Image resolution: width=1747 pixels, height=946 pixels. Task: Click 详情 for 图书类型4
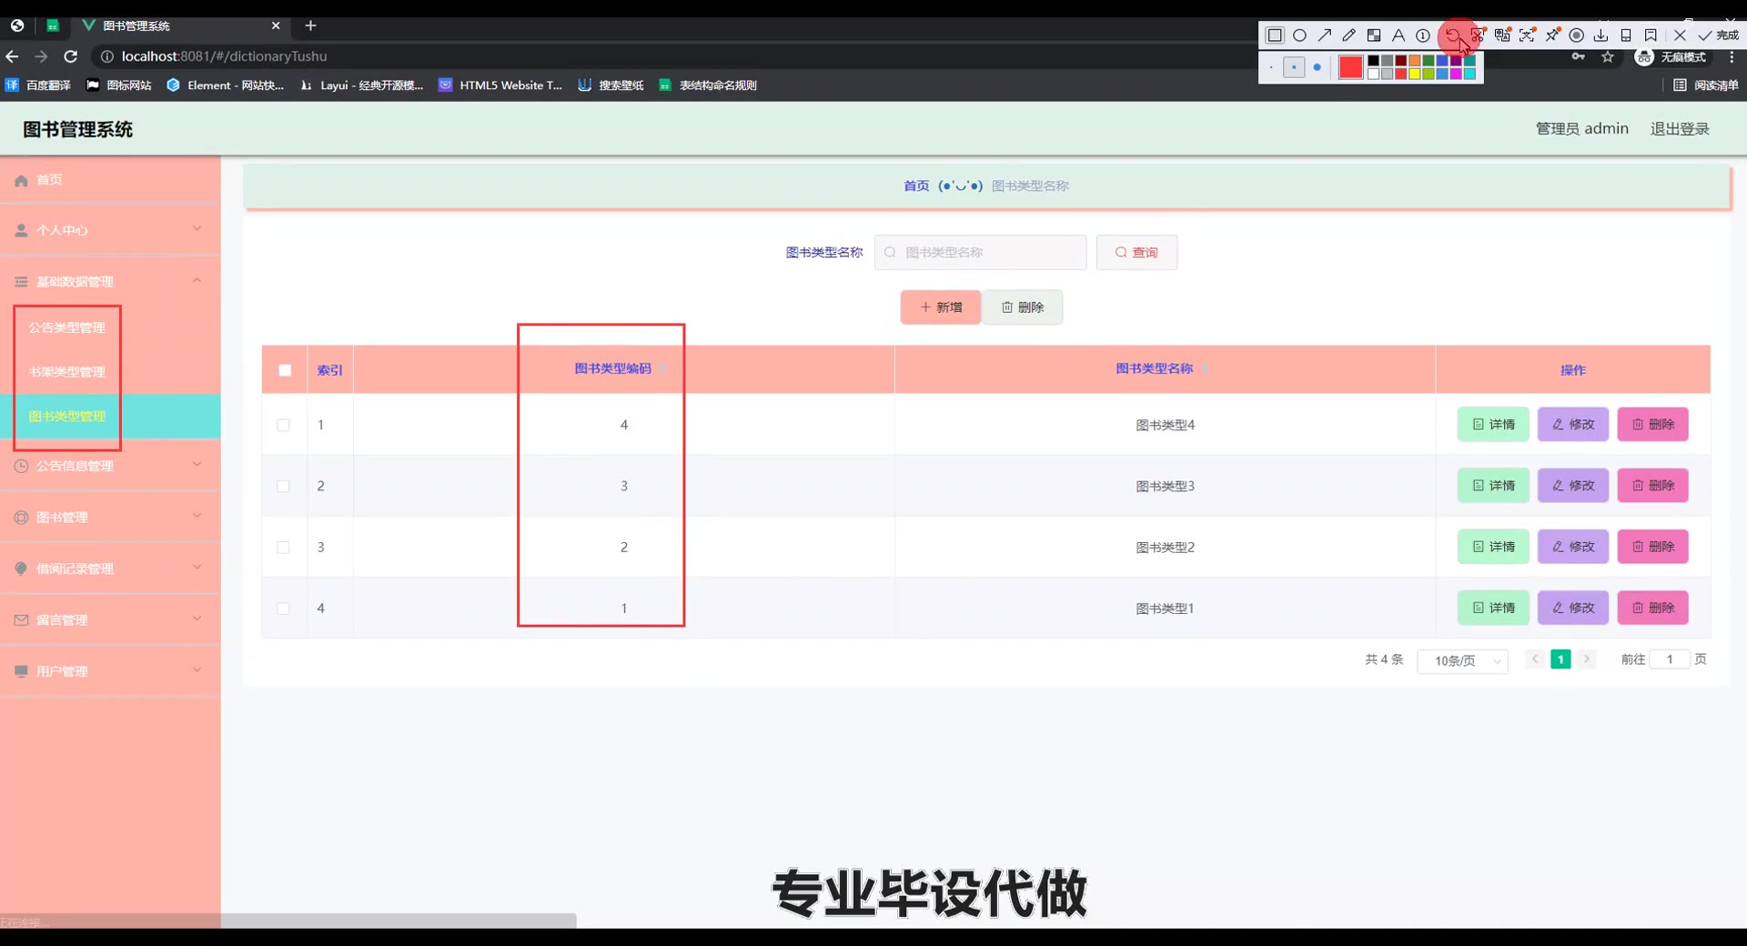pyautogui.click(x=1493, y=425)
